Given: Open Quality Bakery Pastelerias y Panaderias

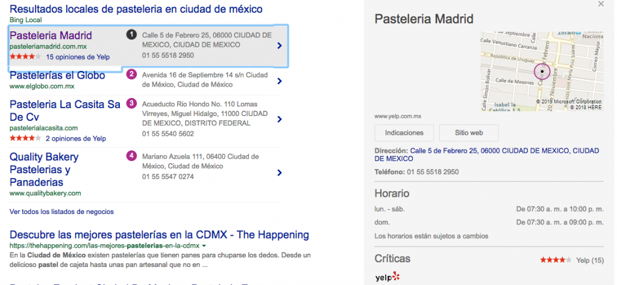Looking at the screenshot, I should (x=44, y=170).
